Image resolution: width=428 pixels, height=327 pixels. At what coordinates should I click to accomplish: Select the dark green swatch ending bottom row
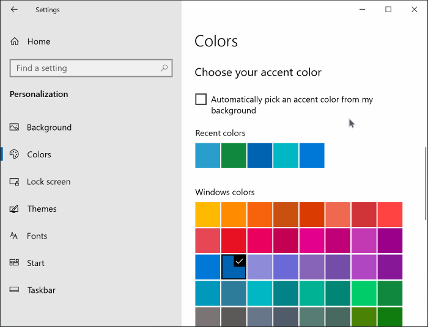tap(390, 317)
